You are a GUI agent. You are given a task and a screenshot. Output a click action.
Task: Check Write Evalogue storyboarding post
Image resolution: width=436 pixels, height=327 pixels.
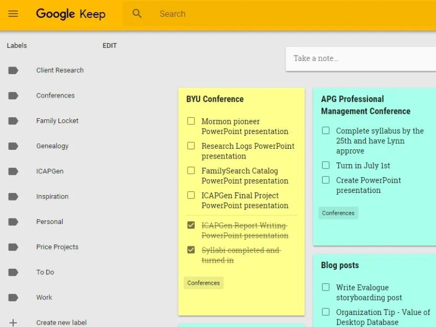[325, 287]
